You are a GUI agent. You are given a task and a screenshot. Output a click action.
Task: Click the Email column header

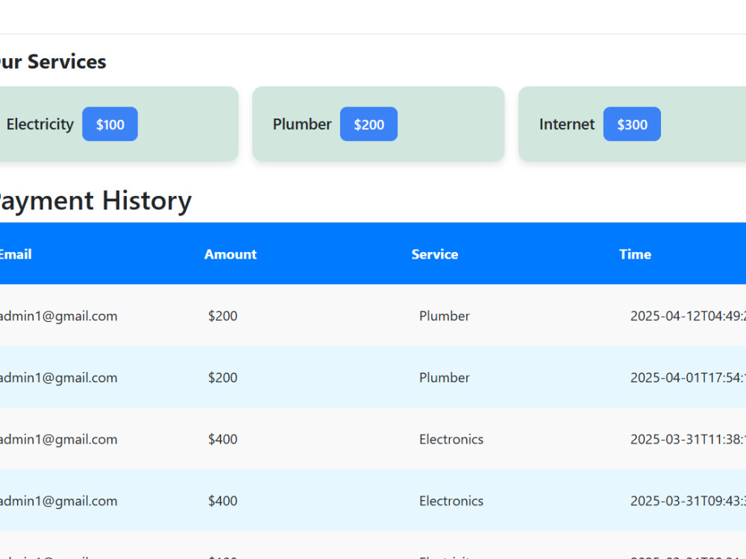pyautogui.click(x=16, y=254)
